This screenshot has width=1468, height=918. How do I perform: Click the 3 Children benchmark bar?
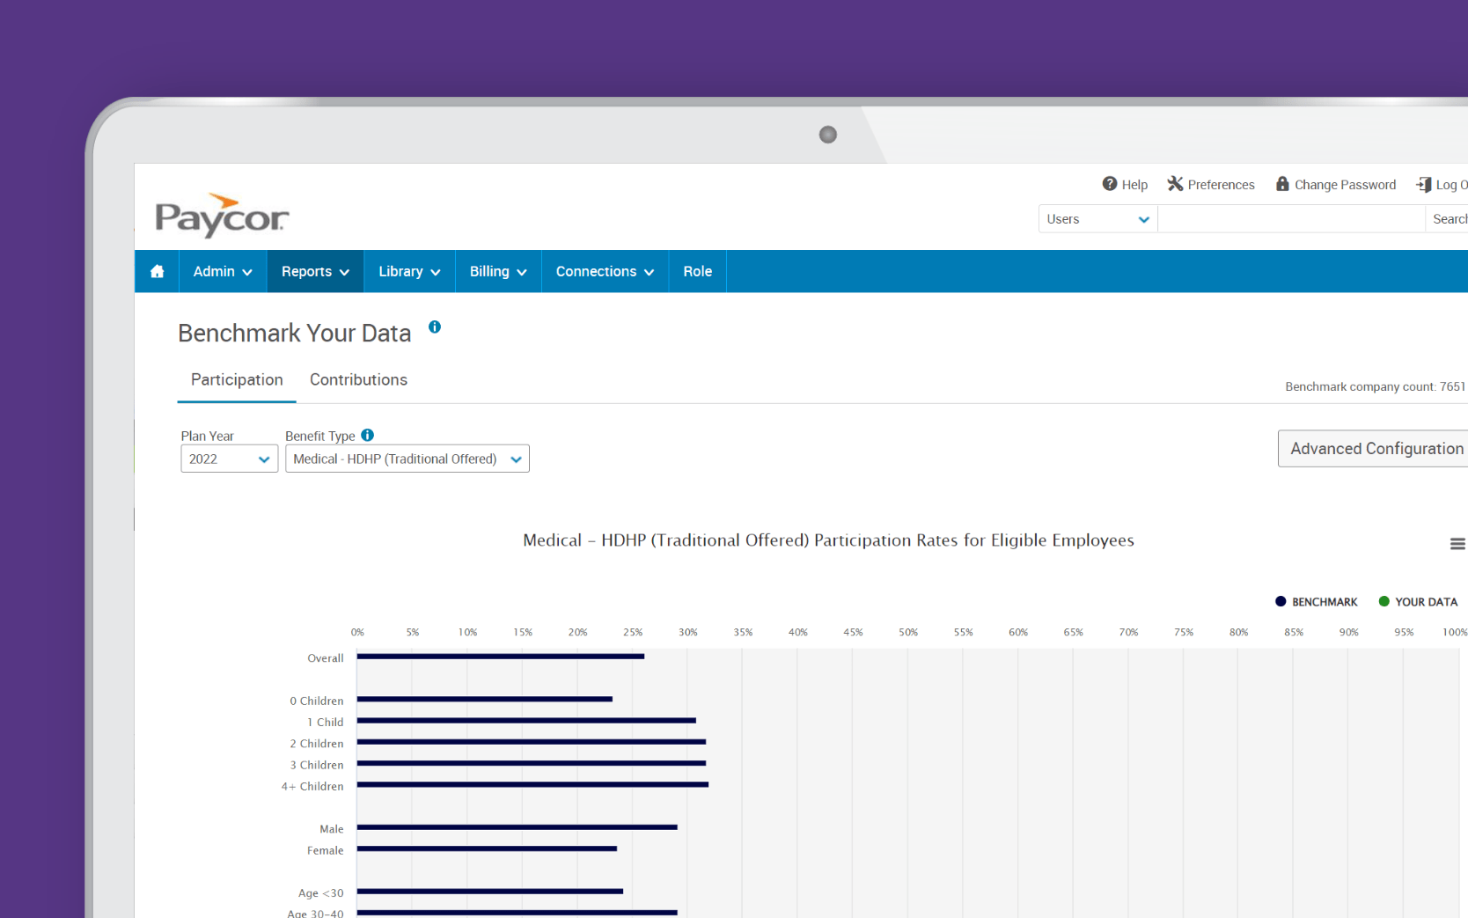point(532,763)
